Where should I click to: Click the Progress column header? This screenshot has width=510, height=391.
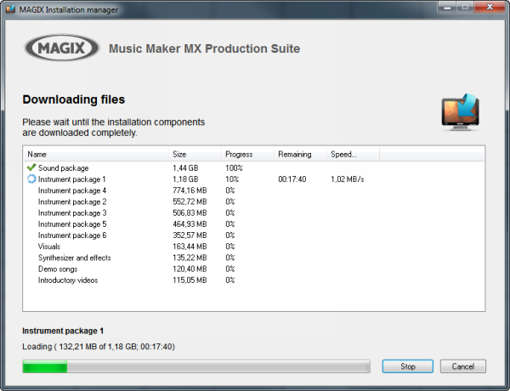pyautogui.click(x=238, y=155)
